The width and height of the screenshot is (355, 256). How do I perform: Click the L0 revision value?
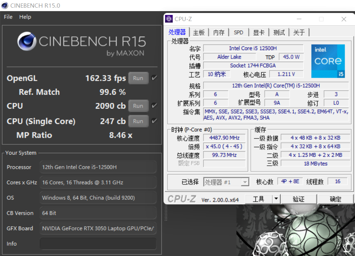coord(336,103)
